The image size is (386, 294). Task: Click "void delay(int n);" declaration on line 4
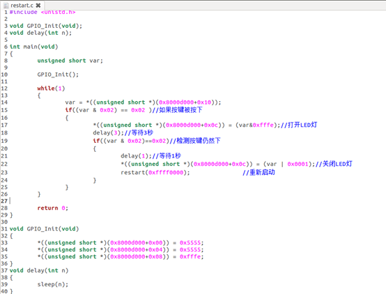(x=40, y=33)
